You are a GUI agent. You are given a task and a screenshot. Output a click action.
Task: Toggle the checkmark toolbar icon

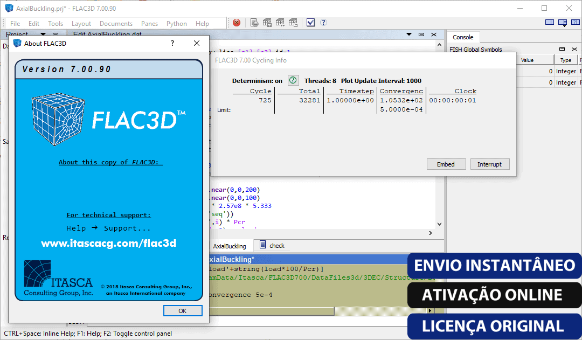point(311,23)
